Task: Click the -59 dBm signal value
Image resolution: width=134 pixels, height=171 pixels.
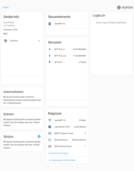Action: tap(82, 120)
